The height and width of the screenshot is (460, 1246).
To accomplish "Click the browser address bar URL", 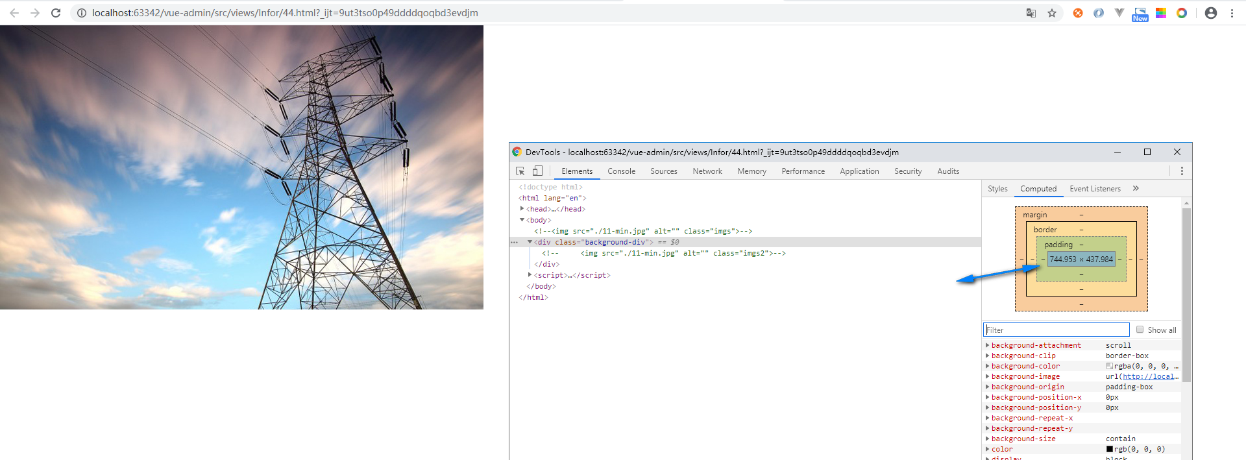I will (285, 13).
